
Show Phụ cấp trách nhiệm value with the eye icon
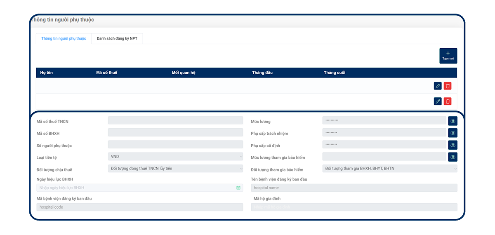pyautogui.click(x=453, y=133)
